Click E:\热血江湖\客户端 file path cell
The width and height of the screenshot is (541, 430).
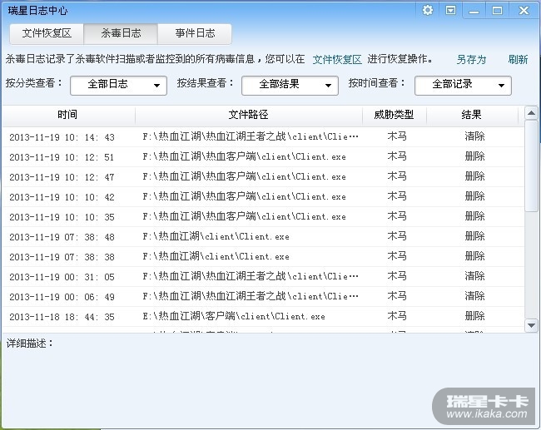pyautogui.click(x=234, y=317)
